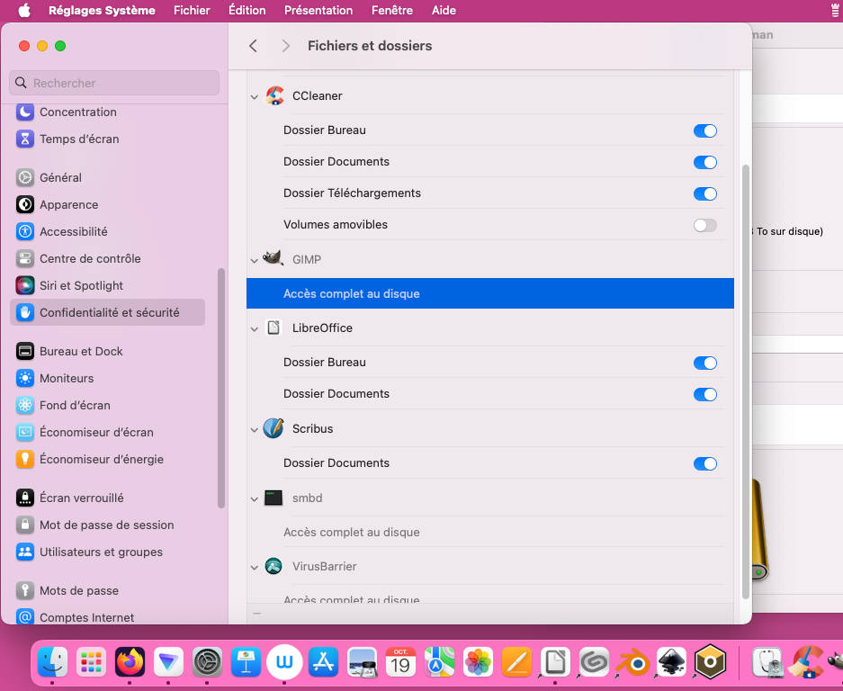Open the Présentation menu
The image size is (843, 691).
318,11
